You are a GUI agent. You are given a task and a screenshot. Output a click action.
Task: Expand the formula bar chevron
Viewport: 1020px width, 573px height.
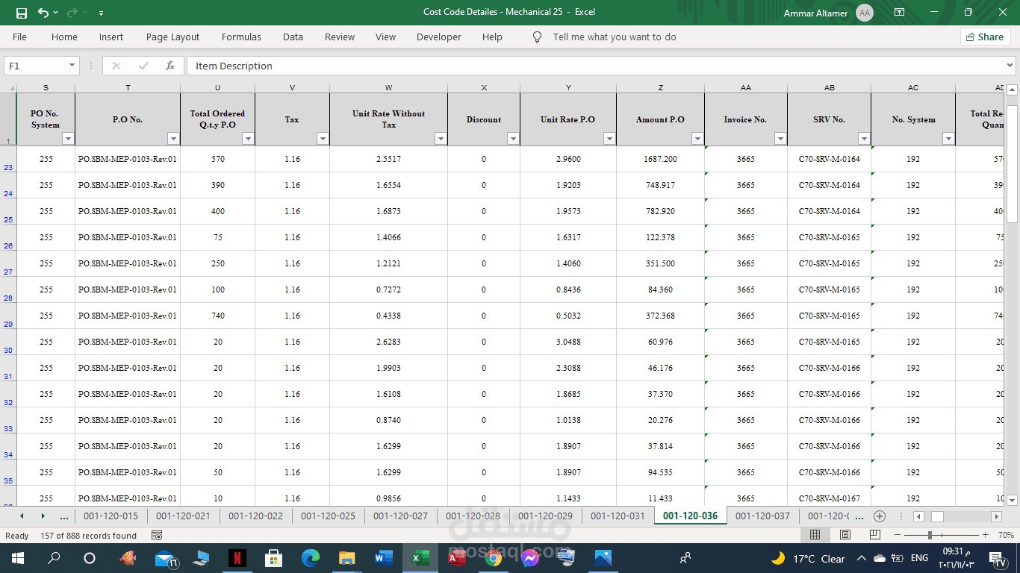1010,66
